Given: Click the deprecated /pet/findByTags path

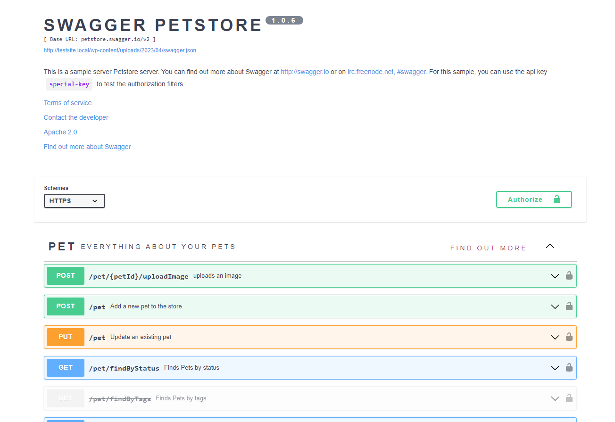Looking at the screenshot, I should pos(120,399).
